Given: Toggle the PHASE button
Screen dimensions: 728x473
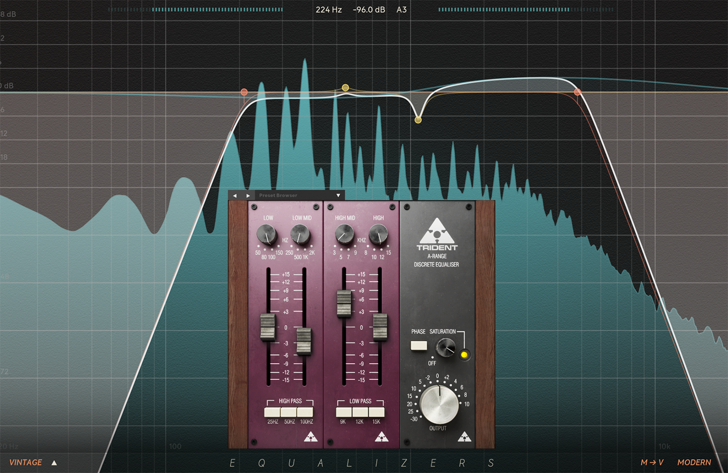Looking at the screenshot, I should click(x=419, y=346).
